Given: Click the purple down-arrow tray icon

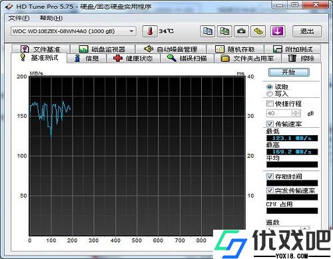Looking at the screenshot, I should point(278,31).
